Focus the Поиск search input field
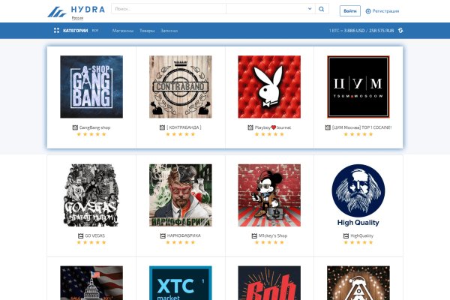 [169, 9]
